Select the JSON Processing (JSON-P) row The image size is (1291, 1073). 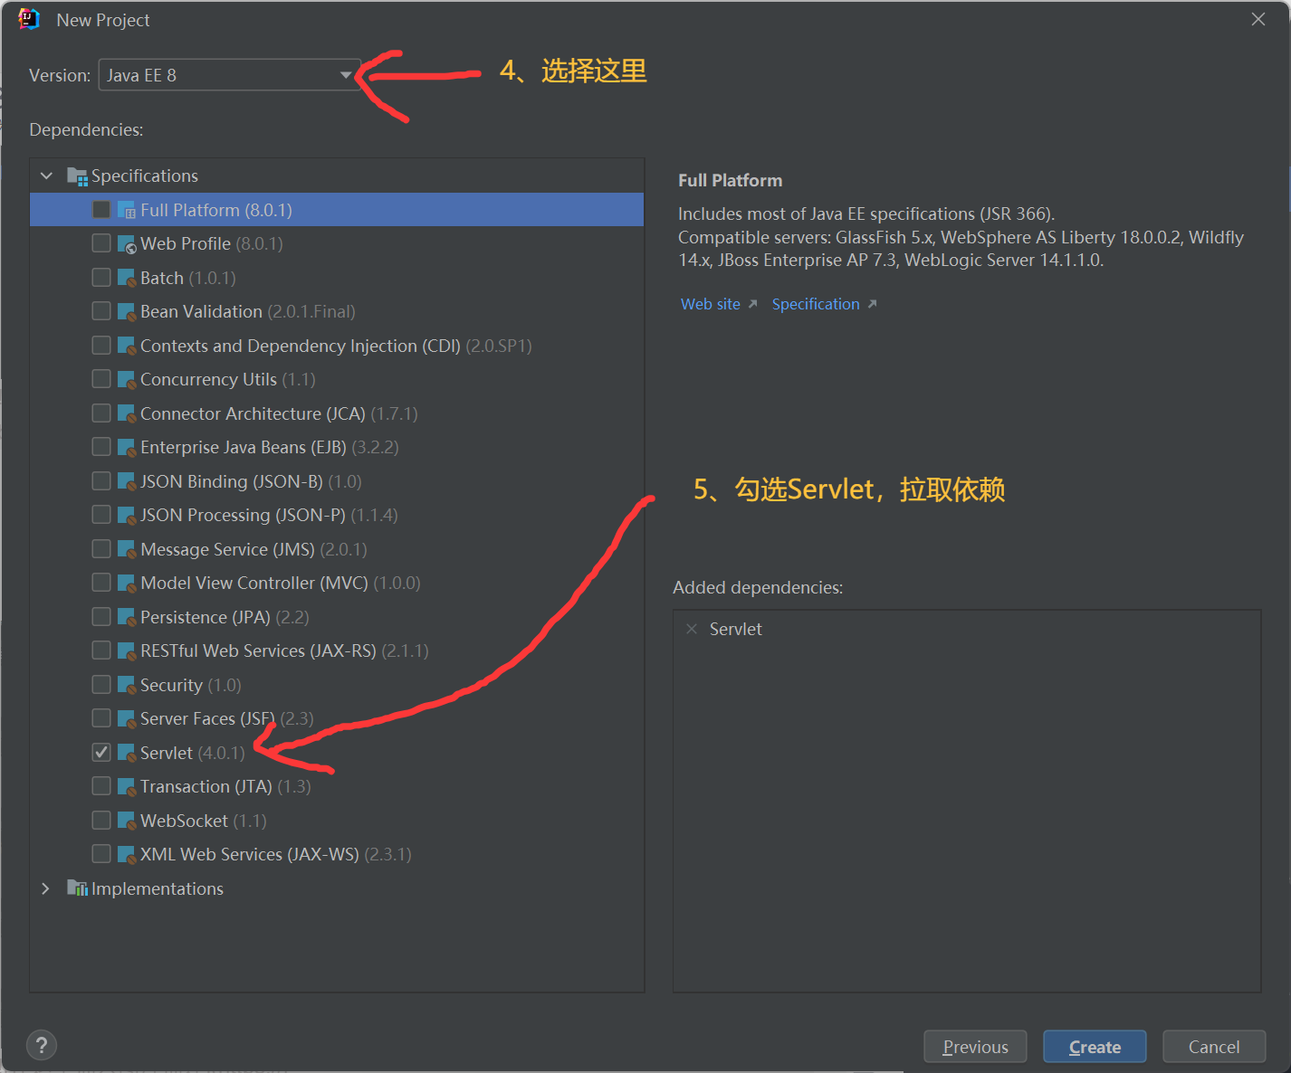(x=337, y=516)
